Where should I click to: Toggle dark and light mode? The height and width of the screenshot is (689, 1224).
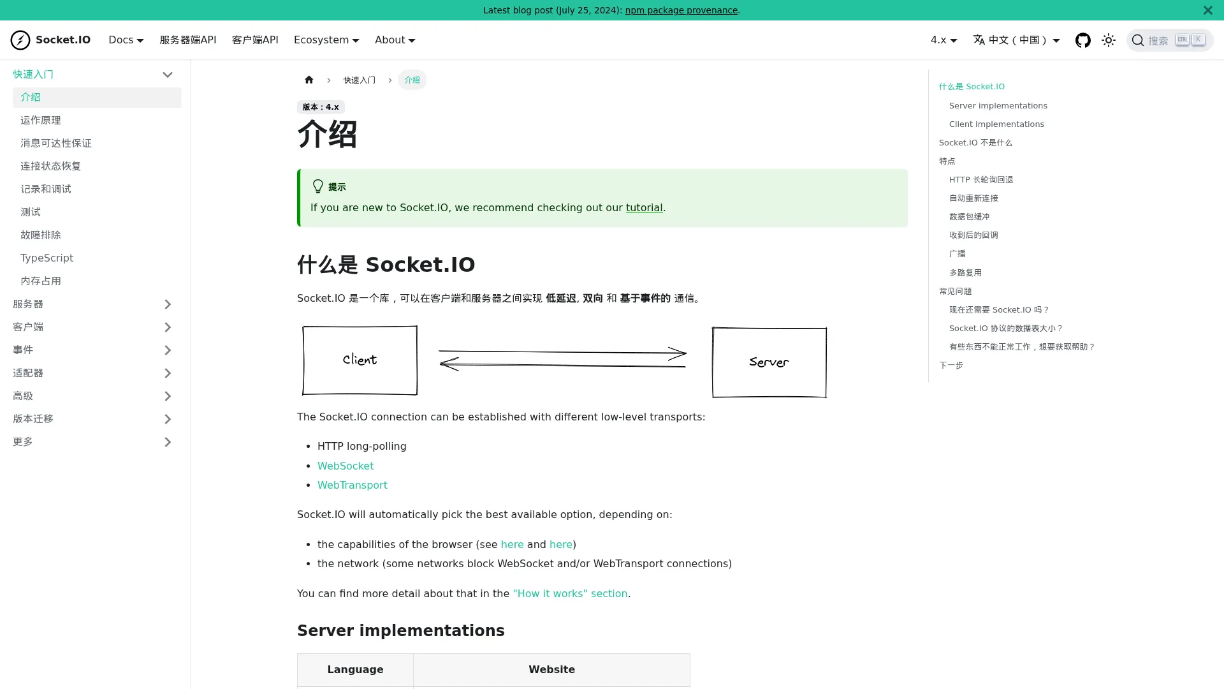1108,40
